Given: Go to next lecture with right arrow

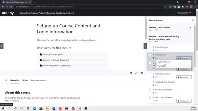Looking at the screenshot, I should (145, 46).
